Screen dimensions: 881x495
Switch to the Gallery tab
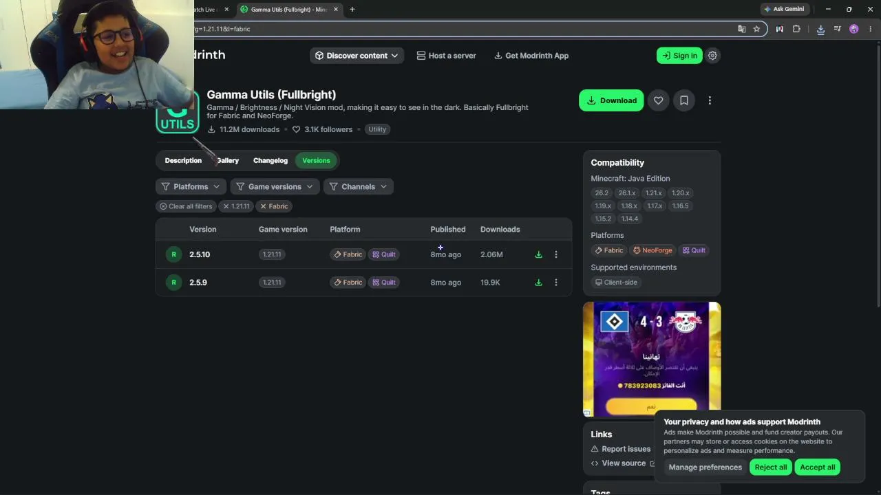(228, 160)
